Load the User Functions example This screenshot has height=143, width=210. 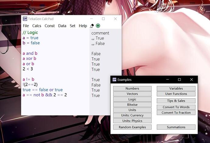coord(176,94)
